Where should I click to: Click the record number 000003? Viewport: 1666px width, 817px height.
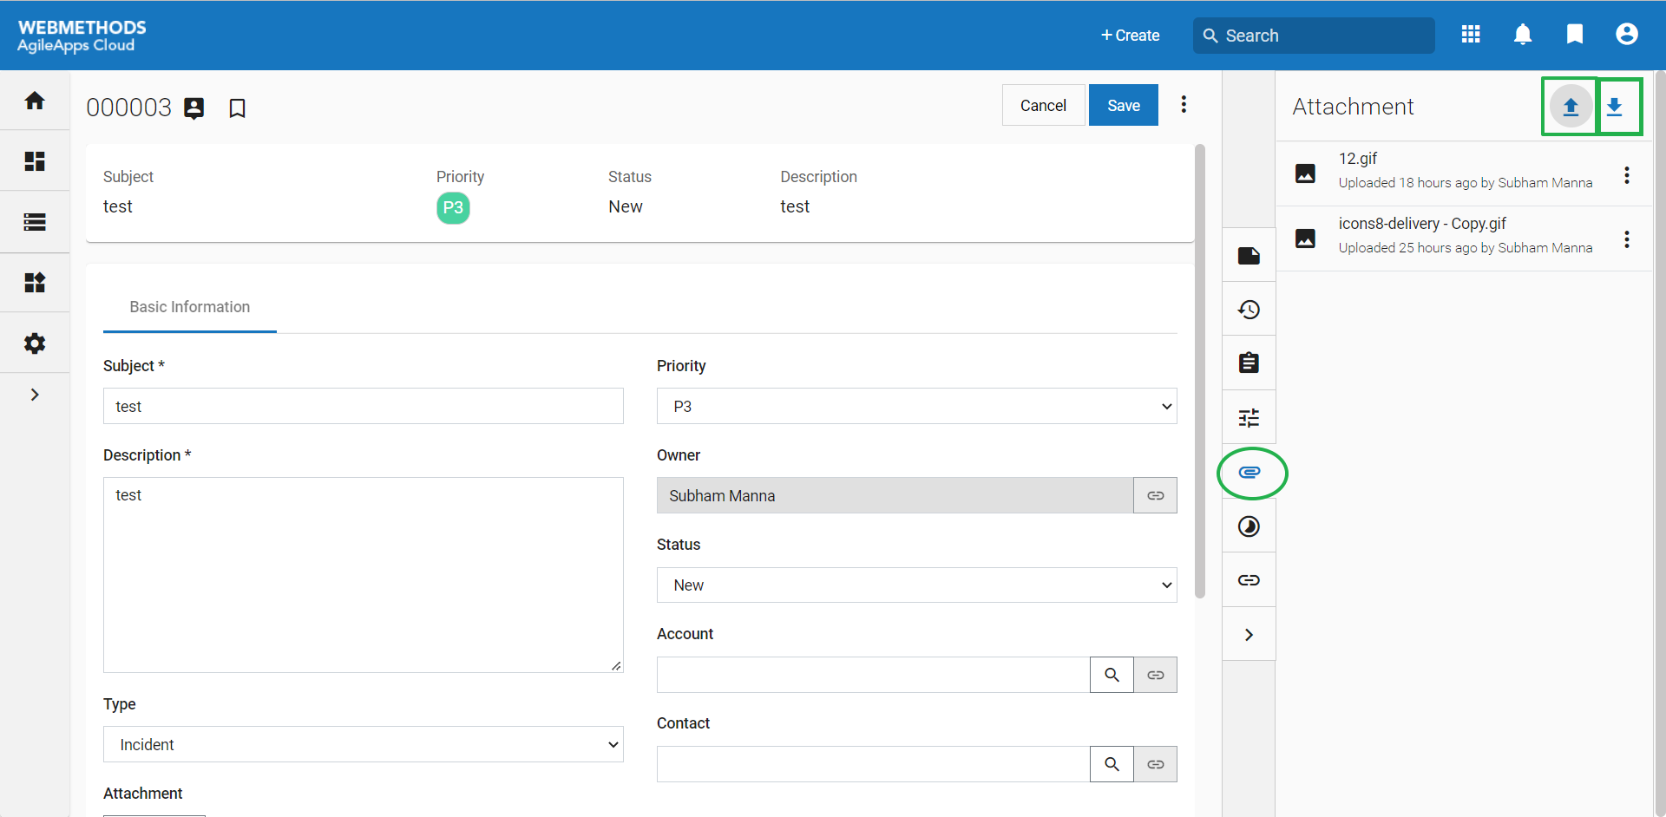tap(129, 108)
